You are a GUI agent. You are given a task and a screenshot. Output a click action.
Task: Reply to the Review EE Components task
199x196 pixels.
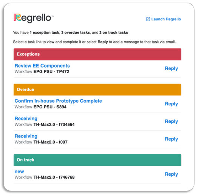coord(171,68)
